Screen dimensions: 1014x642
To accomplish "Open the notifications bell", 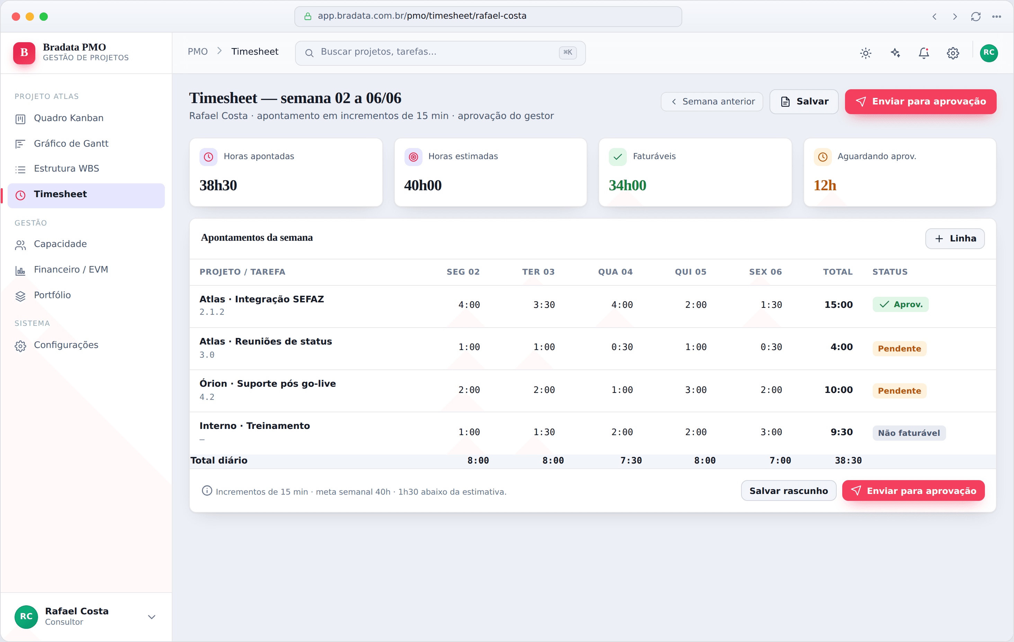I will (x=924, y=53).
